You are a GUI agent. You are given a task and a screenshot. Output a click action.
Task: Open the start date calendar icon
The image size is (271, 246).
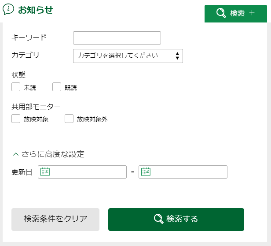point(45,172)
